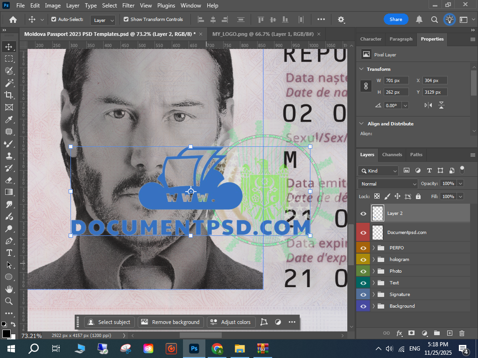The image size is (478, 358).
Task: Select the Eraser tool
Action: pyautogui.click(x=8, y=180)
